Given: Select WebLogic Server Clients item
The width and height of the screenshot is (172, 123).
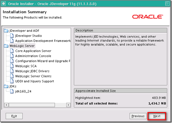Looking at the screenshot, I should [x=33, y=76].
